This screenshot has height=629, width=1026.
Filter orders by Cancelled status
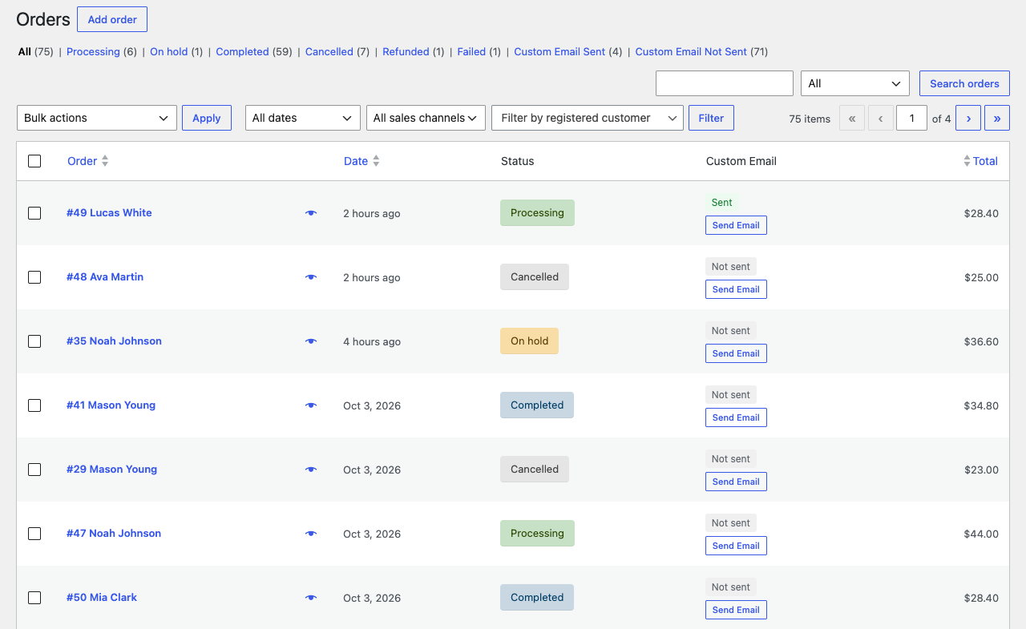click(329, 51)
